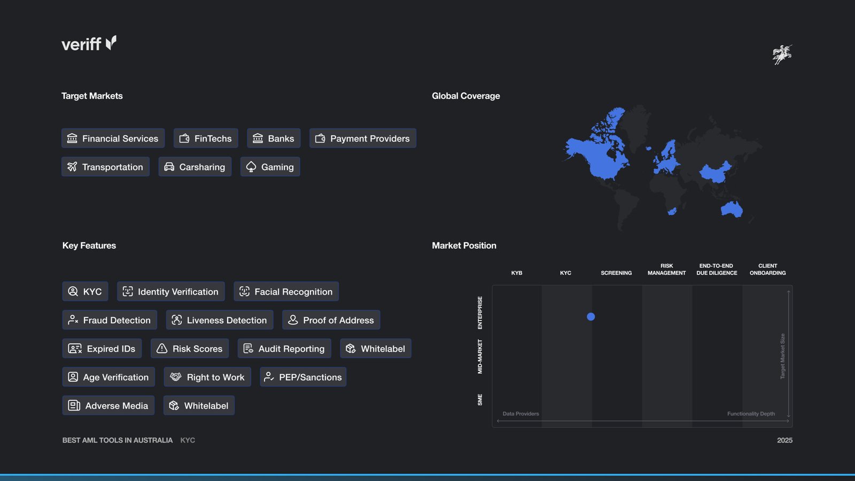Click the spade icon beside Gaming
The image size is (855, 481).
click(251, 167)
